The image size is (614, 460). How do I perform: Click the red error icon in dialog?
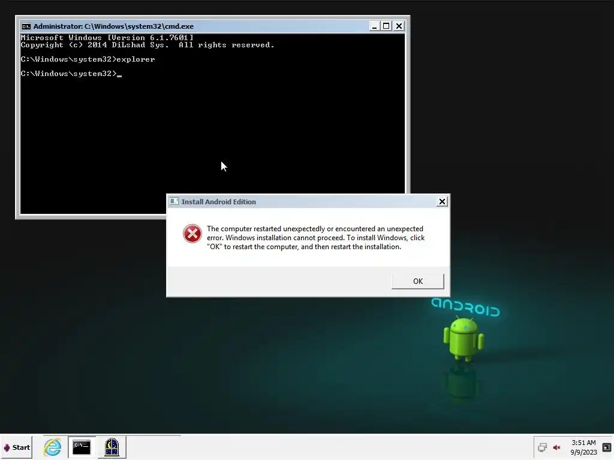(192, 234)
